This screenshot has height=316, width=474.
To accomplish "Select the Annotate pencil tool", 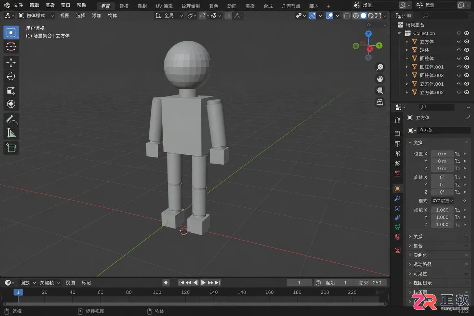I will pos(11,119).
